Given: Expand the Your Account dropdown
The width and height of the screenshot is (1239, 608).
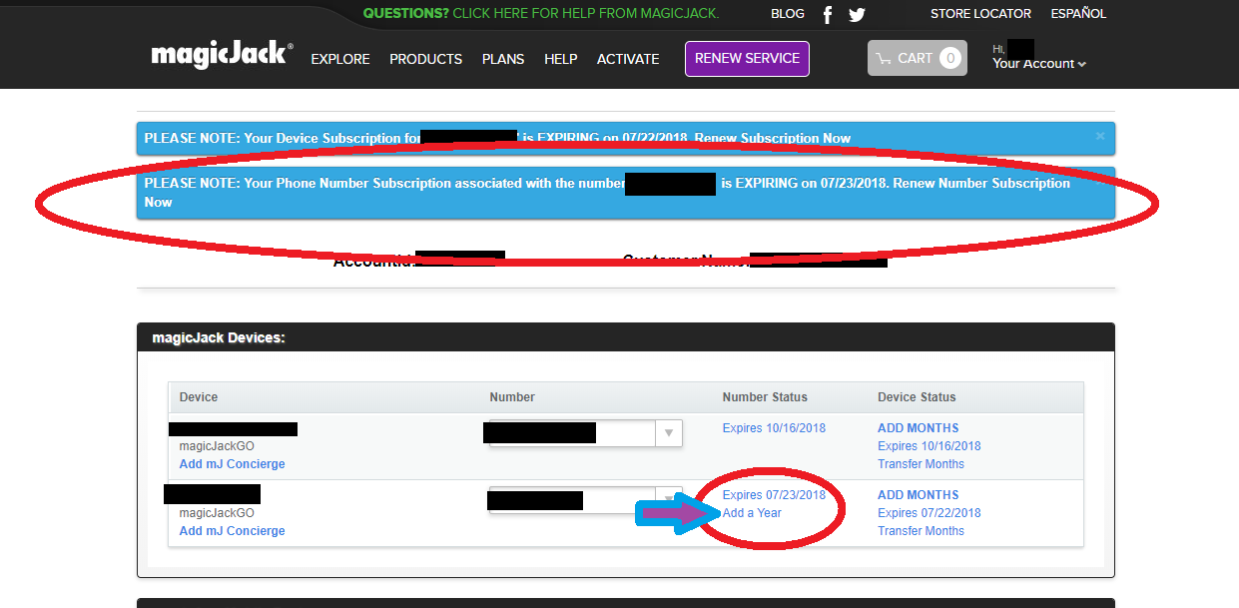Looking at the screenshot, I should click(x=1038, y=64).
